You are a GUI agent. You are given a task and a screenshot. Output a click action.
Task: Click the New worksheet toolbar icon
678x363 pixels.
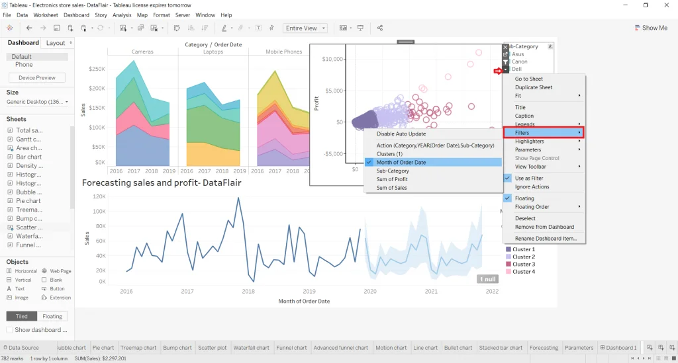[x=123, y=28]
